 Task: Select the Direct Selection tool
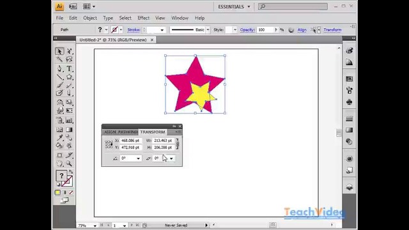[69, 51]
